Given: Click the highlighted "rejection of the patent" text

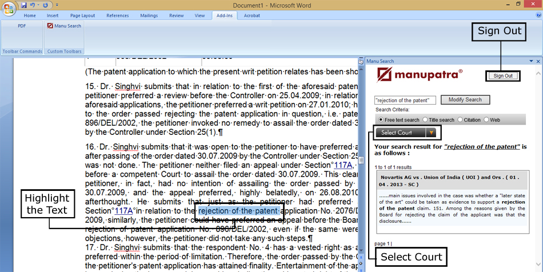Looking at the screenshot, I should point(238,211).
